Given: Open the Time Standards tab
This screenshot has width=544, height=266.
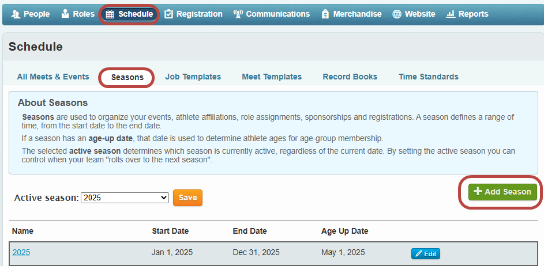Looking at the screenshot, I should tap(429, 77).
